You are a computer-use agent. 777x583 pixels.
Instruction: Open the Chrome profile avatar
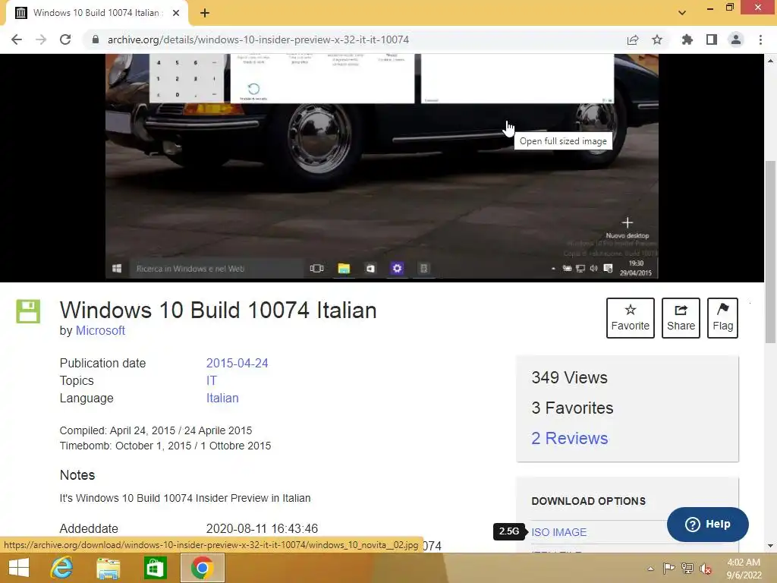(736, 39)
